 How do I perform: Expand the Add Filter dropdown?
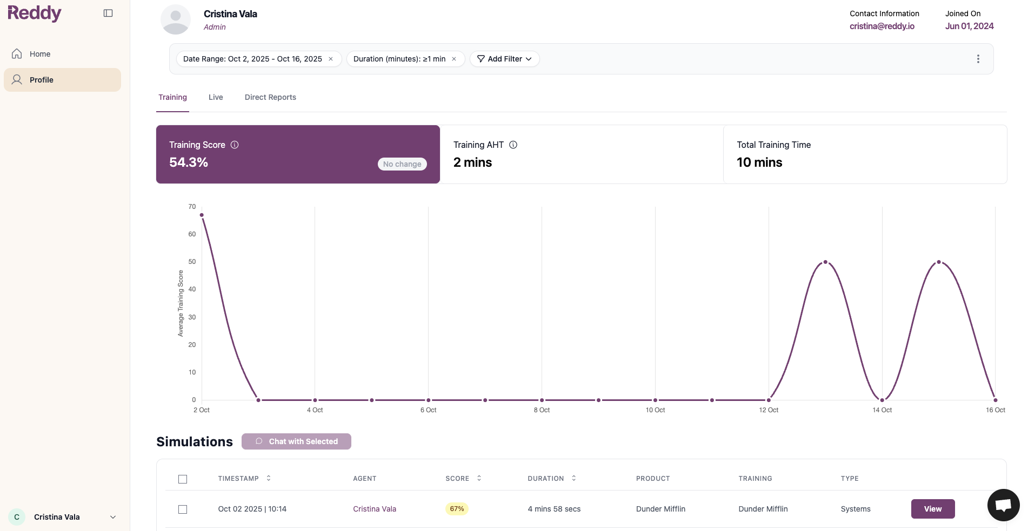coord(529,59)
